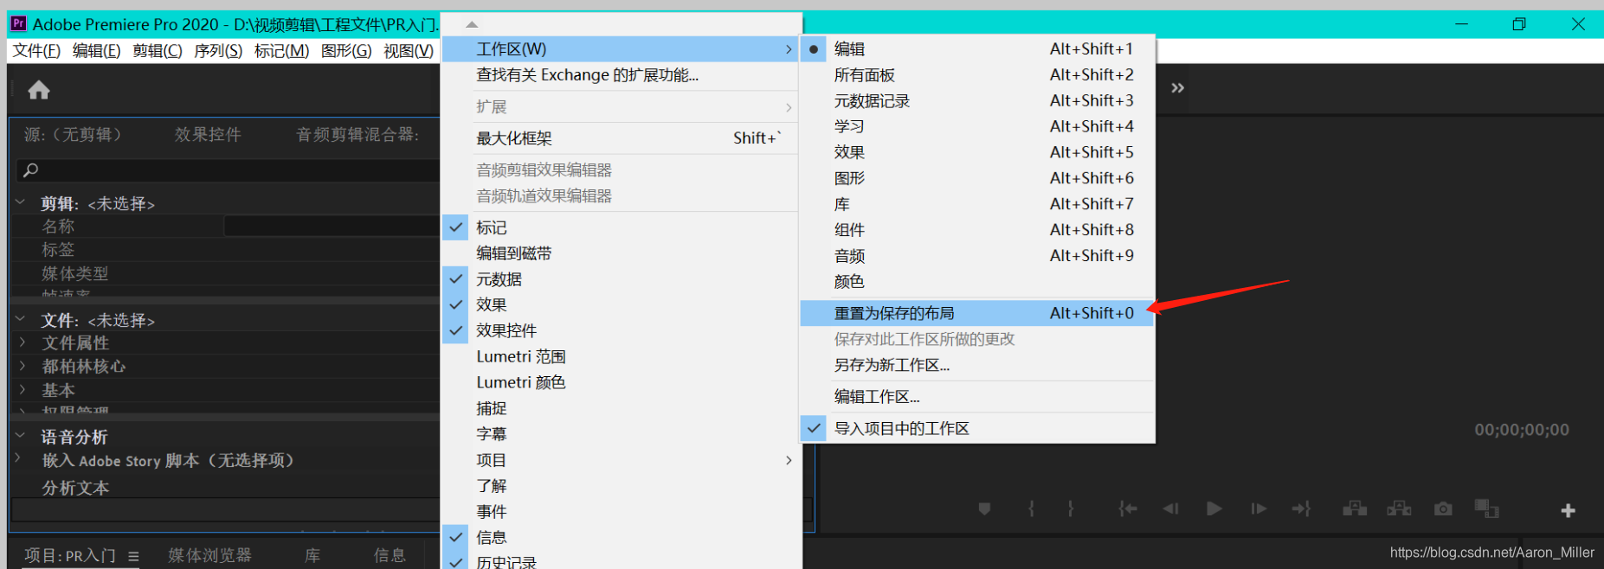Open the monitor Button Editor plus icon

[x=1568, y=511]
